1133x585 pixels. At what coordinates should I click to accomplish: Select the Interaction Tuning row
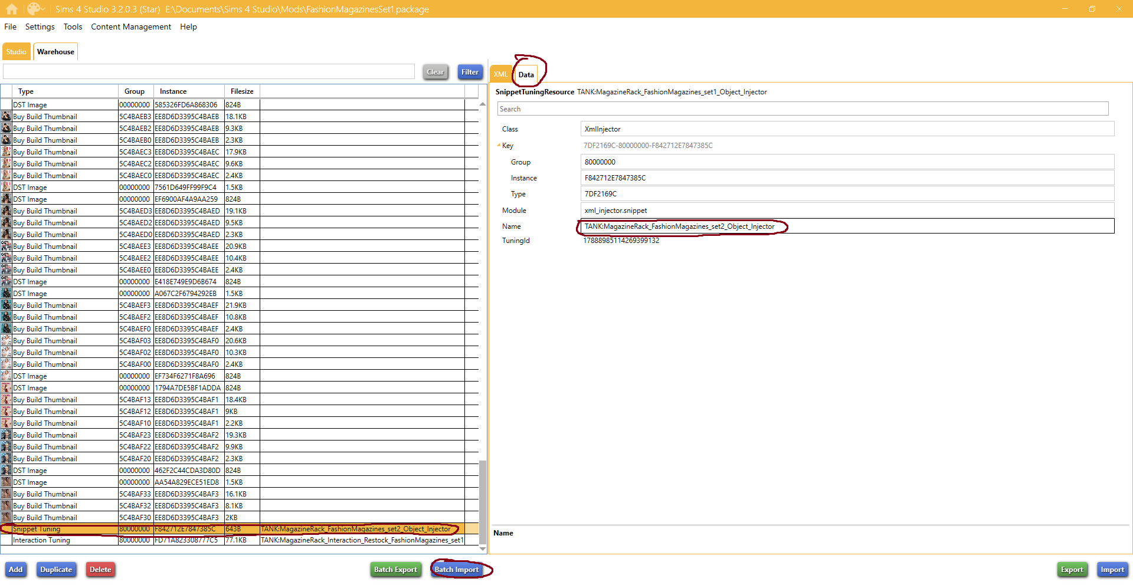click(x=240, y=540)
